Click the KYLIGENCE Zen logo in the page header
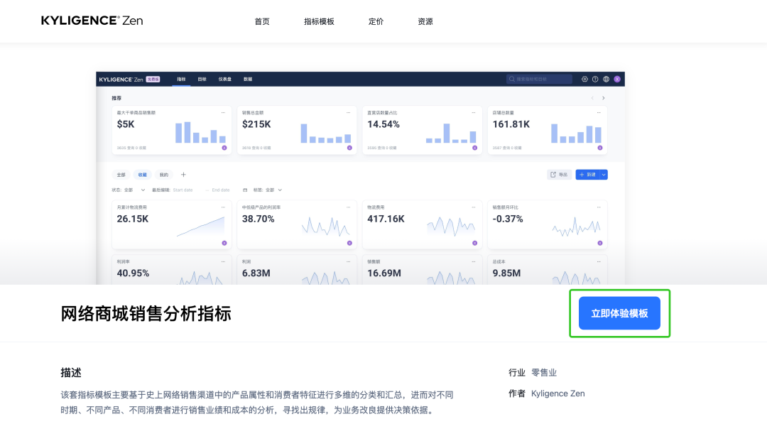The width and height of the screenshot is (767, 446). click(x=92, y=21)
